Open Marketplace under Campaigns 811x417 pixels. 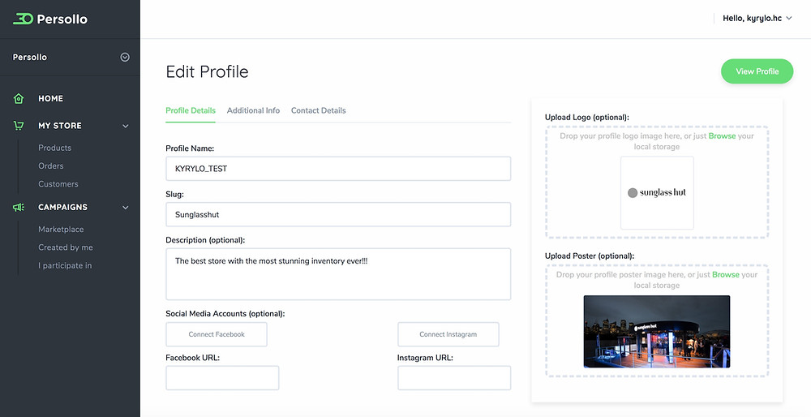[x=61, y=230]
